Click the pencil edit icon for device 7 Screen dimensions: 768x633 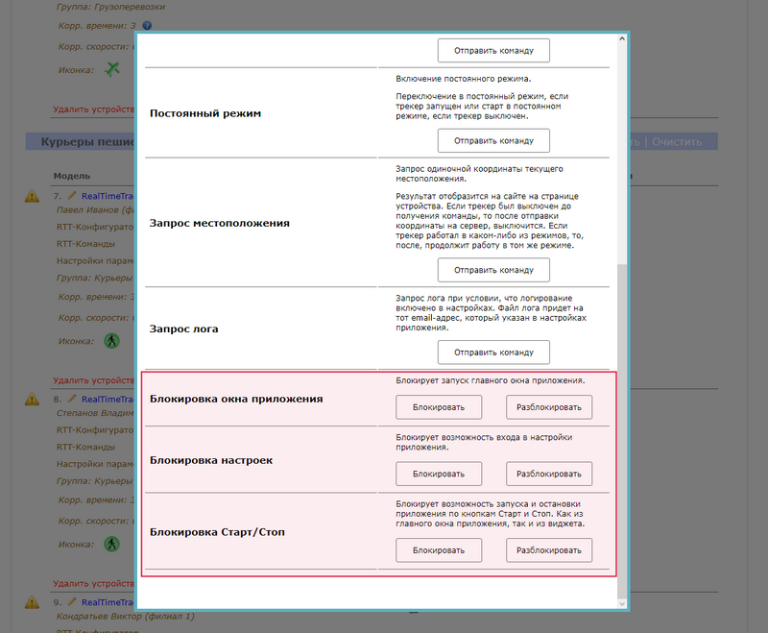coord(71,195)
